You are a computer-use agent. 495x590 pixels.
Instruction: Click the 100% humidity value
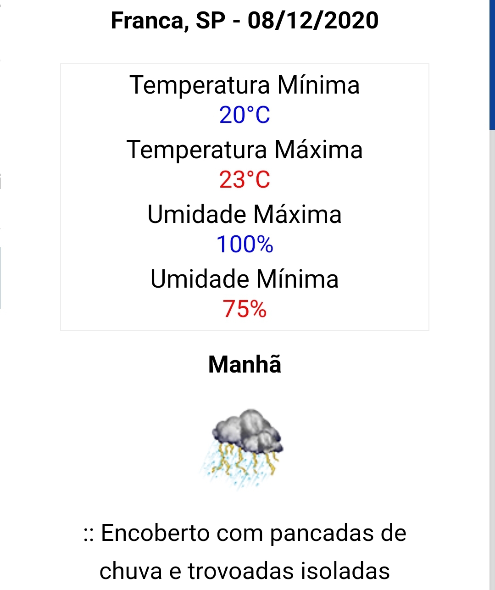pyautogui.click(x=245, y=245)
